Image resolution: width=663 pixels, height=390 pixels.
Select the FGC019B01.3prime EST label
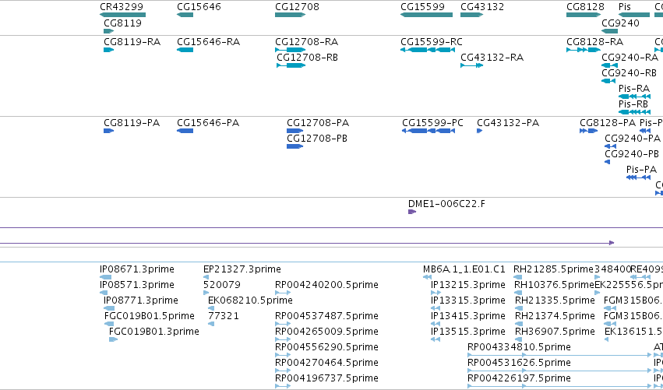pos(154,332)
